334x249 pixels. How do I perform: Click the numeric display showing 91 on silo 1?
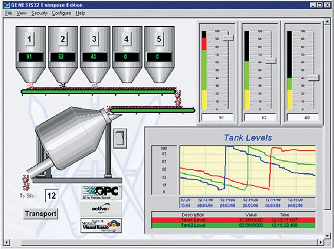pyautogui.click(x=30, y=57)
